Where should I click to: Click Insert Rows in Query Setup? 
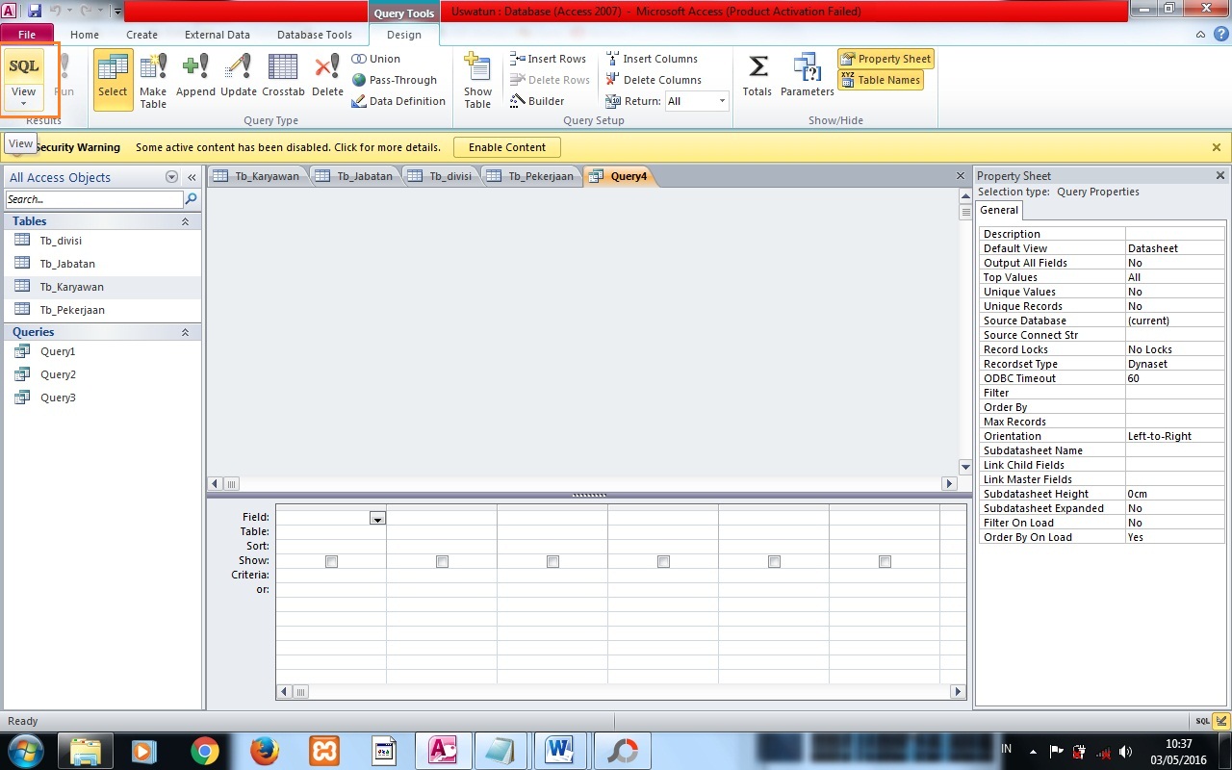[x=548, y=59]
